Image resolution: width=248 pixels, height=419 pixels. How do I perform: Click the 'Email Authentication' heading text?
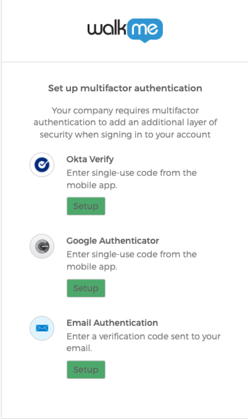(x=112, y=323)
